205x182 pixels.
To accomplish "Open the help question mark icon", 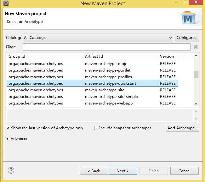I will [x=11, y=170].
